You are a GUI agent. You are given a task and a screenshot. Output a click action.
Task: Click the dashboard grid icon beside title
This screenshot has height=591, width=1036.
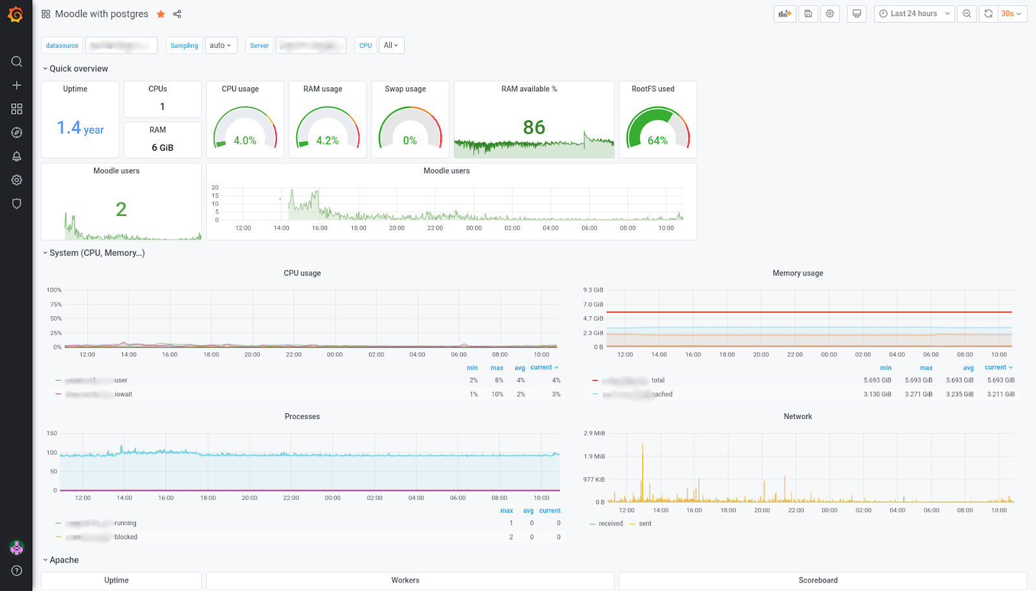click(46, 14)
